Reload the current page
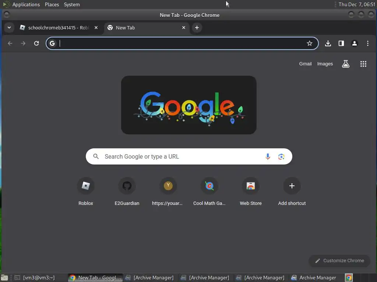 pyautogui.click(x=36, y=43)
